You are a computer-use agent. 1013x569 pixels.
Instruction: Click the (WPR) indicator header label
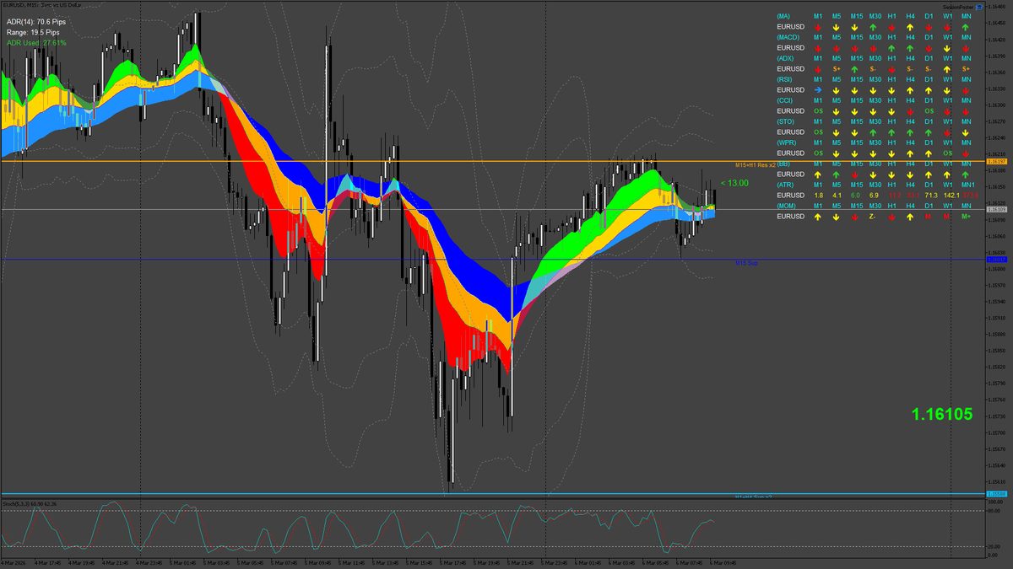(787, 143)
